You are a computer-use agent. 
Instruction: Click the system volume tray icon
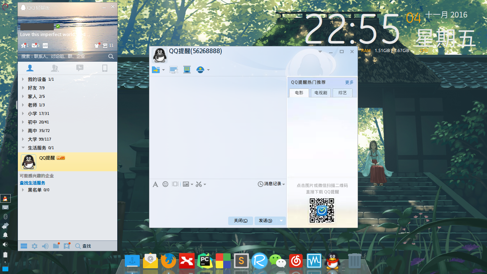5,244
